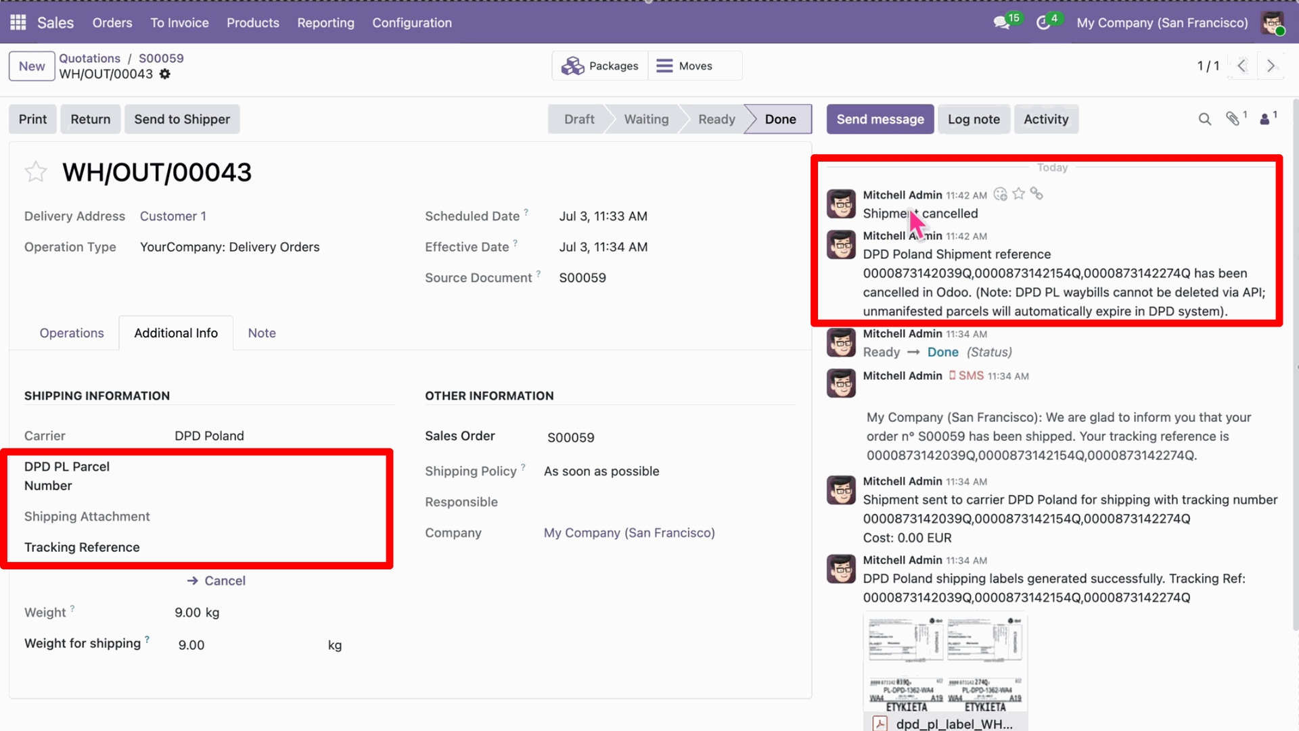1299x731 pixels.
Task: Open the activities clock icon
Action: click(x=1043, y=22)
